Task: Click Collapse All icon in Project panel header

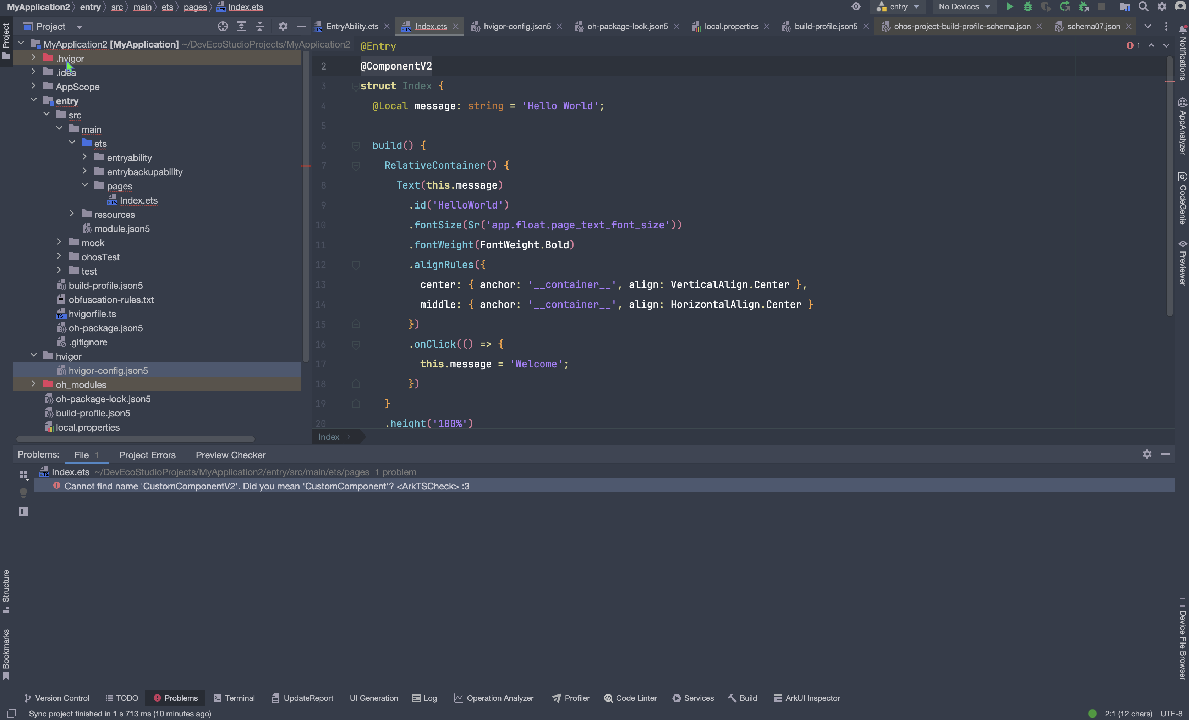Action: pyautogui.click(x=259, y=27)
